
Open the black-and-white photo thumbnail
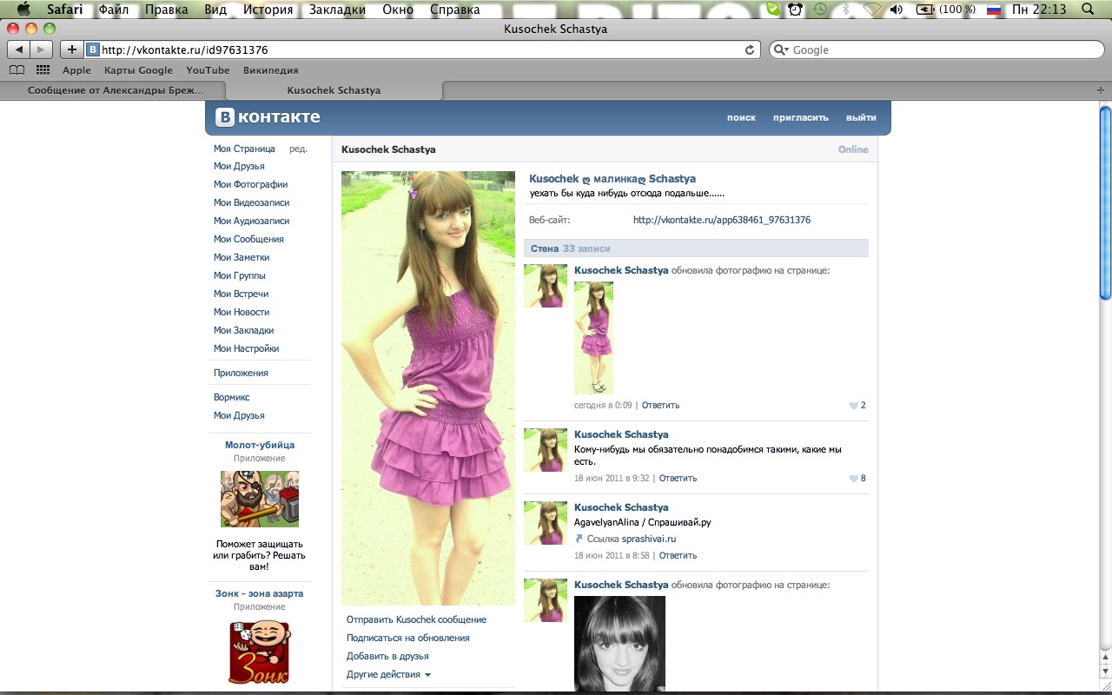point(619,644)
